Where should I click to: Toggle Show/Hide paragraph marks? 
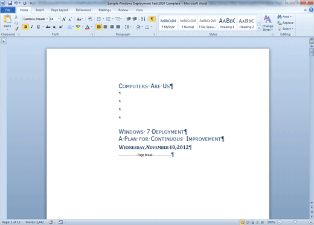152,19
